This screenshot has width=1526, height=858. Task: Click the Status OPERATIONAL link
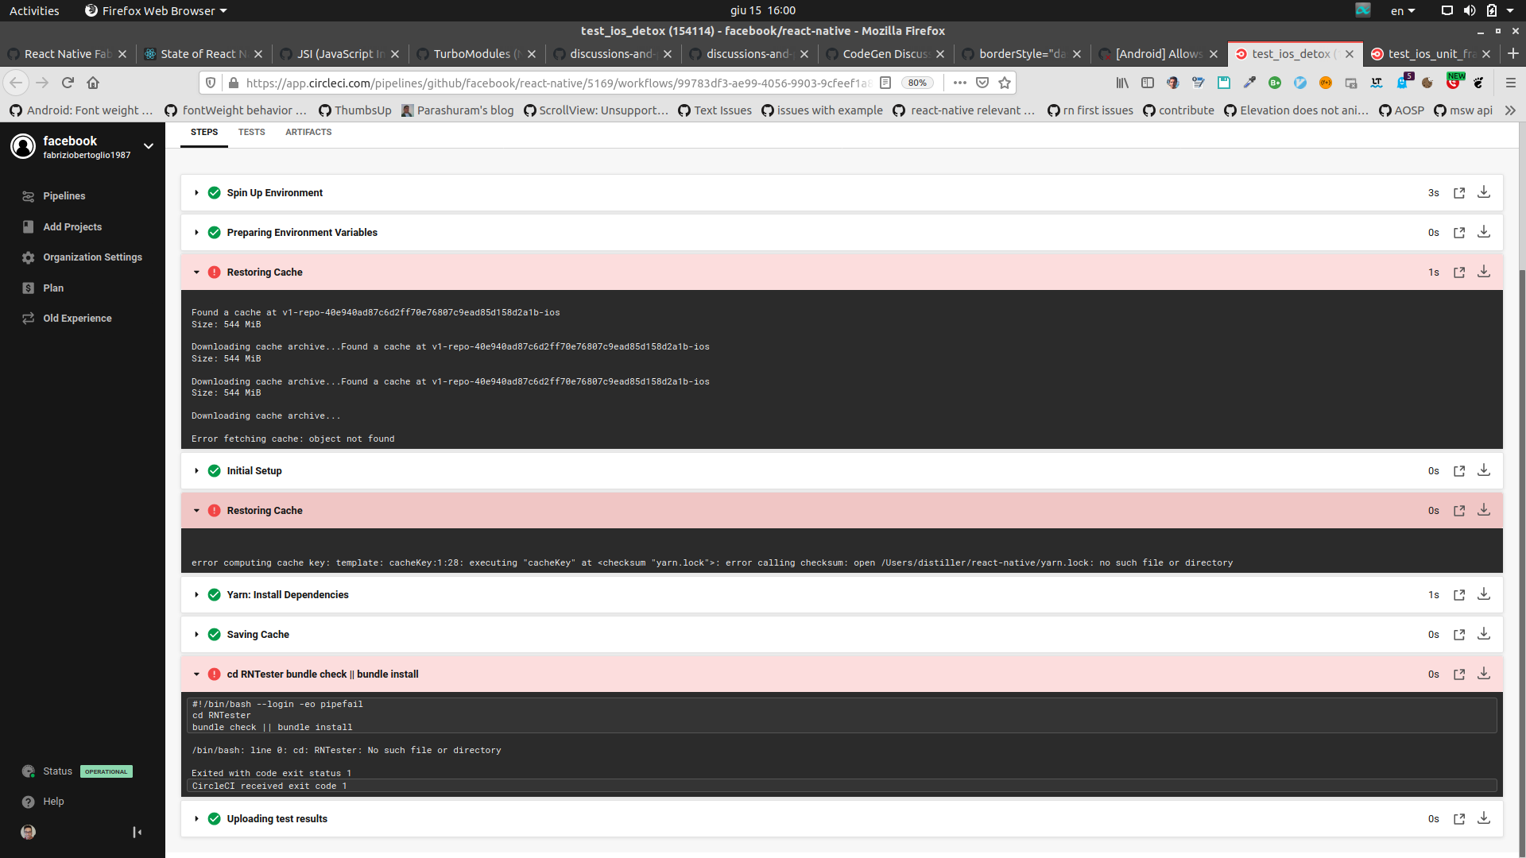point(57,771)
